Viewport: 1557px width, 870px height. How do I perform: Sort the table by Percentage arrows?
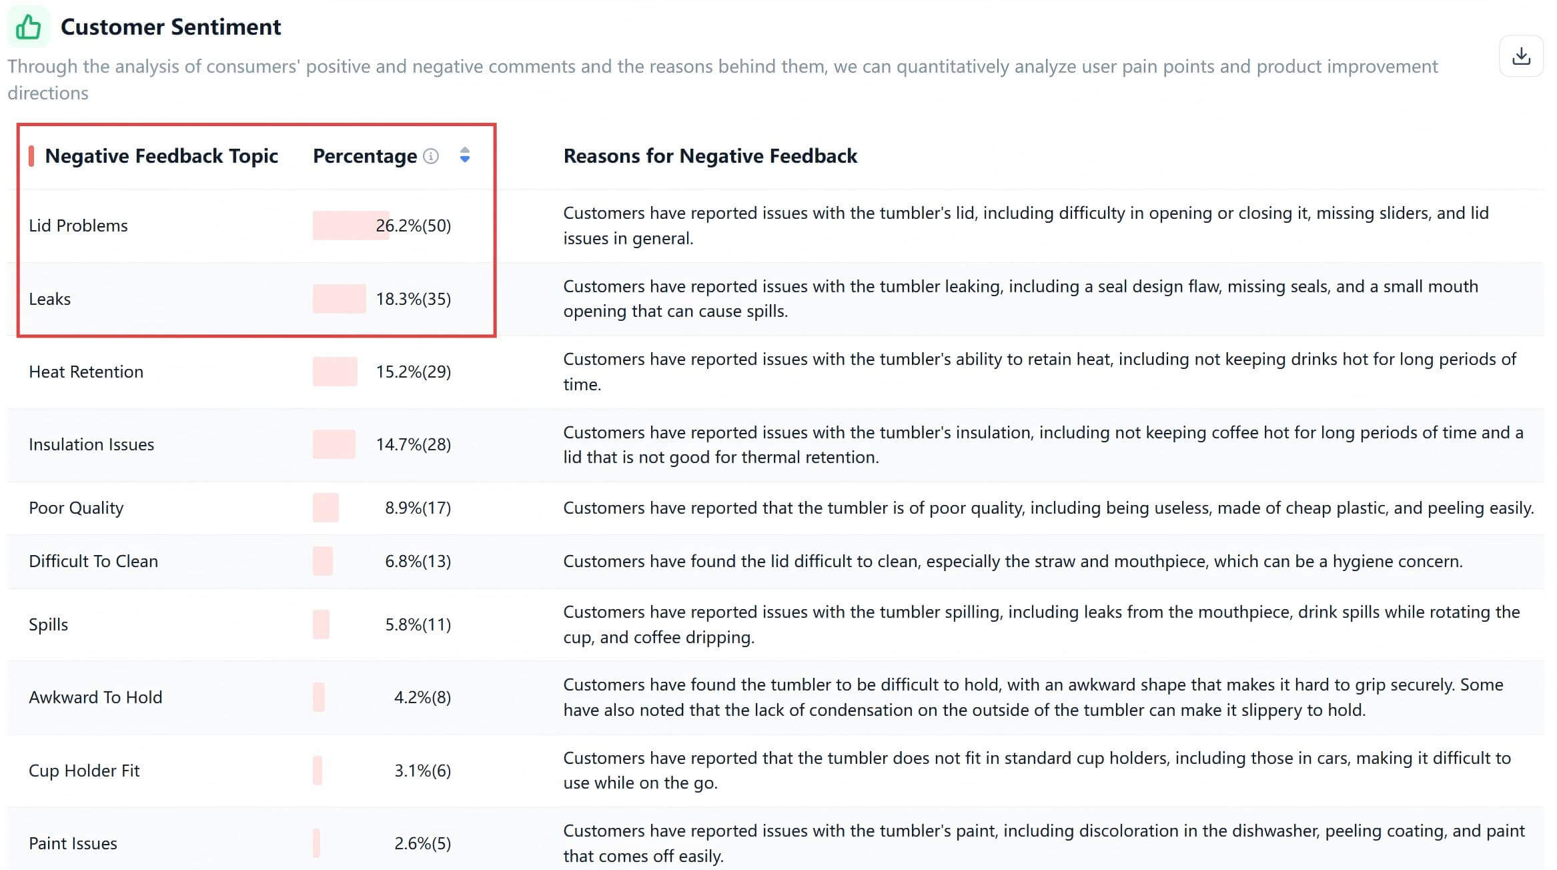pyautogui.click(x=465, y=155)
